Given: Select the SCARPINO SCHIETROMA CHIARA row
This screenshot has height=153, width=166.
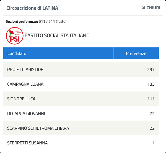Looking at the screenshot, I should coord(81,128).
